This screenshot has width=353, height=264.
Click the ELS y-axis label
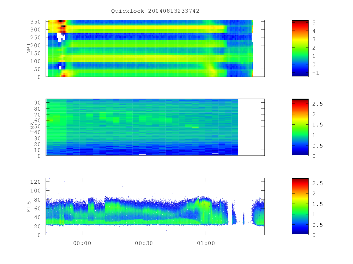[x=29, y=207]
